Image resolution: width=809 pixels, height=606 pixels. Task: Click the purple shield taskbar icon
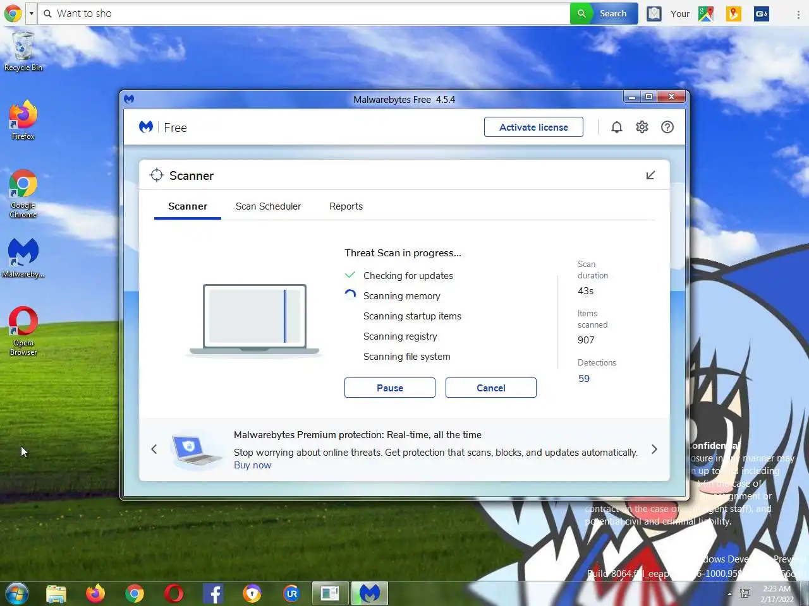click(252, 593)
